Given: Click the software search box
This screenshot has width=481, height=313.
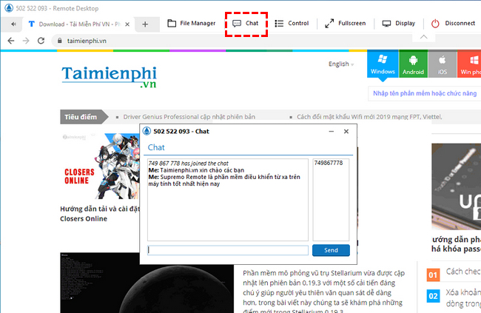Looking at the screenshot, I should [425, 93].
